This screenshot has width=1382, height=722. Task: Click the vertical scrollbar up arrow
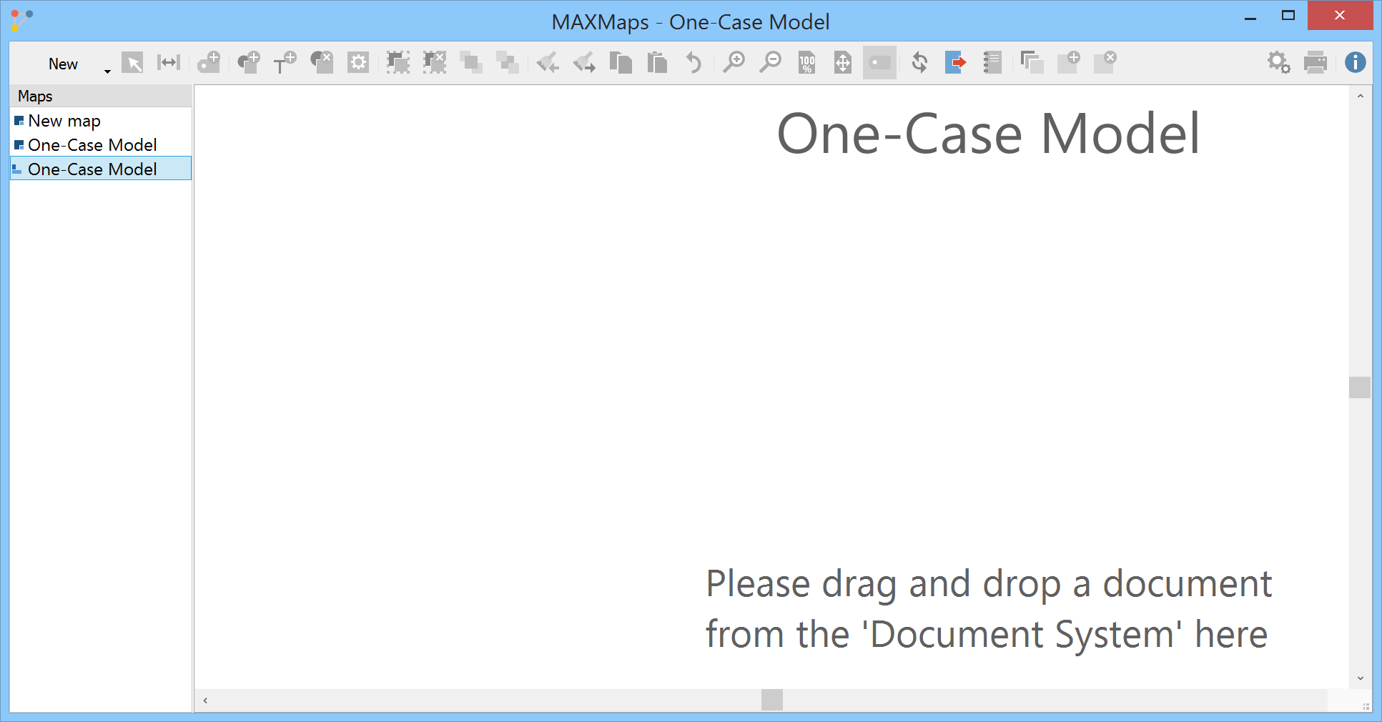pos(1360,96)
